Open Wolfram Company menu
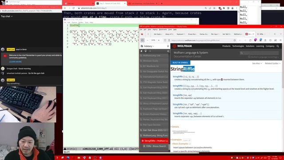Screen dimensions: 284x160 (x=270, y=46)
